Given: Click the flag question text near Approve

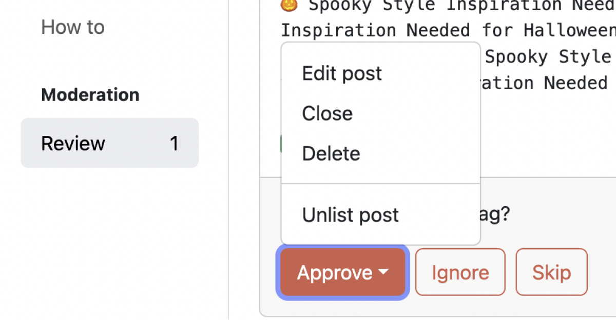Looking at the screenshot, I should point(494,214).
